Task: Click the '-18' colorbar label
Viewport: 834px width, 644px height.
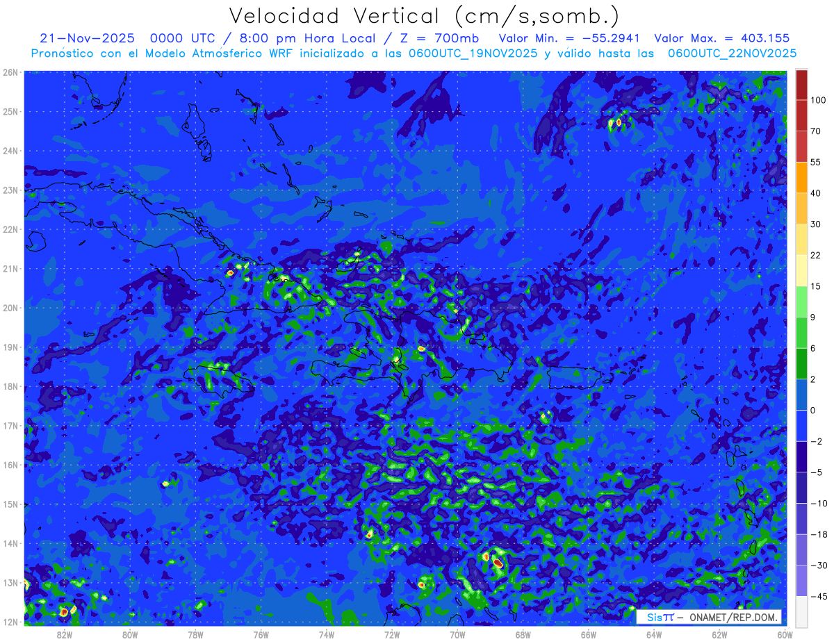Action: (819, 534)
